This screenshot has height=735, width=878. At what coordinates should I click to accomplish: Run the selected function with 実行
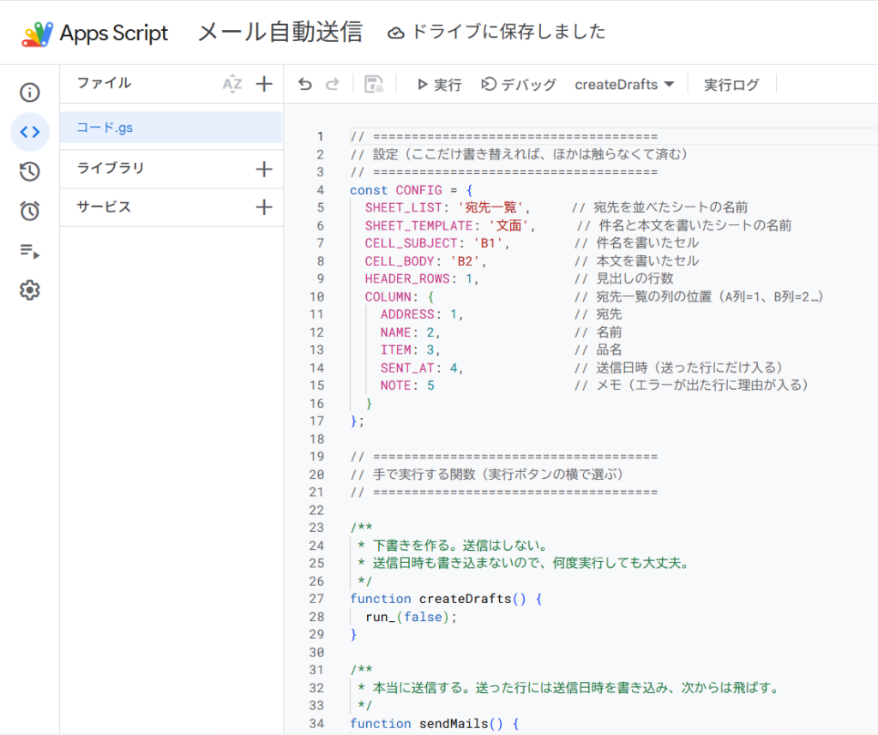439,85
